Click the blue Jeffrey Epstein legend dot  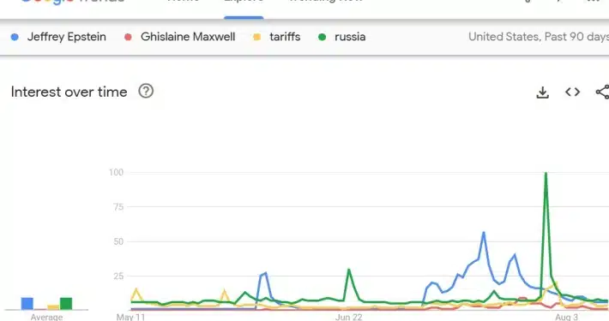pos(15,37)
